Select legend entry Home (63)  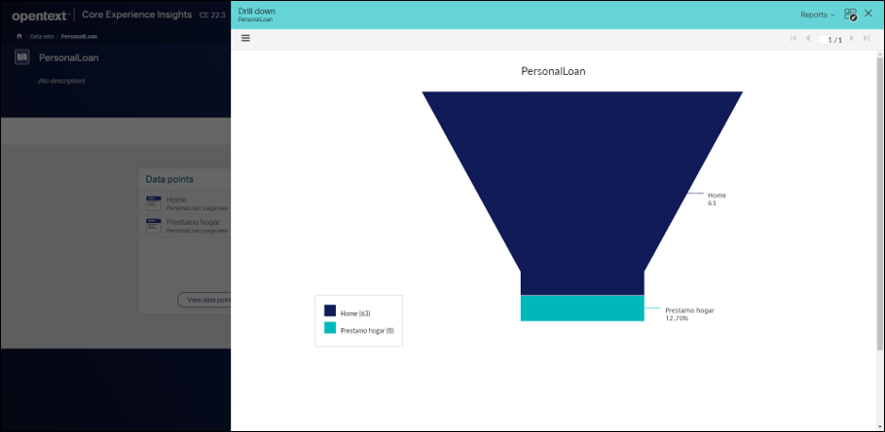[355, 313]
